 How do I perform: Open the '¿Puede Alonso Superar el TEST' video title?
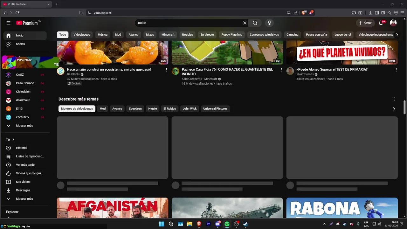coord(332,69)
